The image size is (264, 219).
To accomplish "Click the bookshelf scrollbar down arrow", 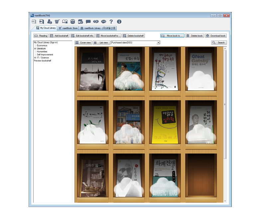I will pyautogui.click(x=225, y=201).
